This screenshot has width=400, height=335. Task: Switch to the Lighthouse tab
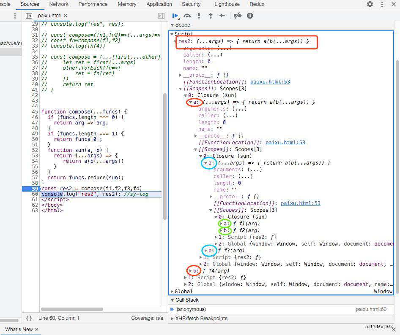(227, 4)
